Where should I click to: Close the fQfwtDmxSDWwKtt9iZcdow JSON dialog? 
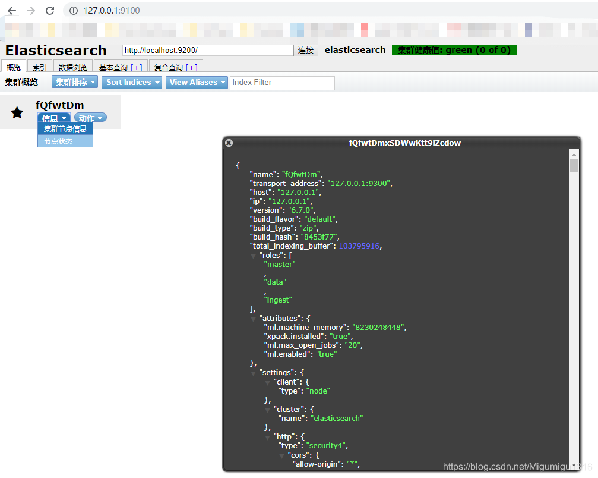click(229, 143)
